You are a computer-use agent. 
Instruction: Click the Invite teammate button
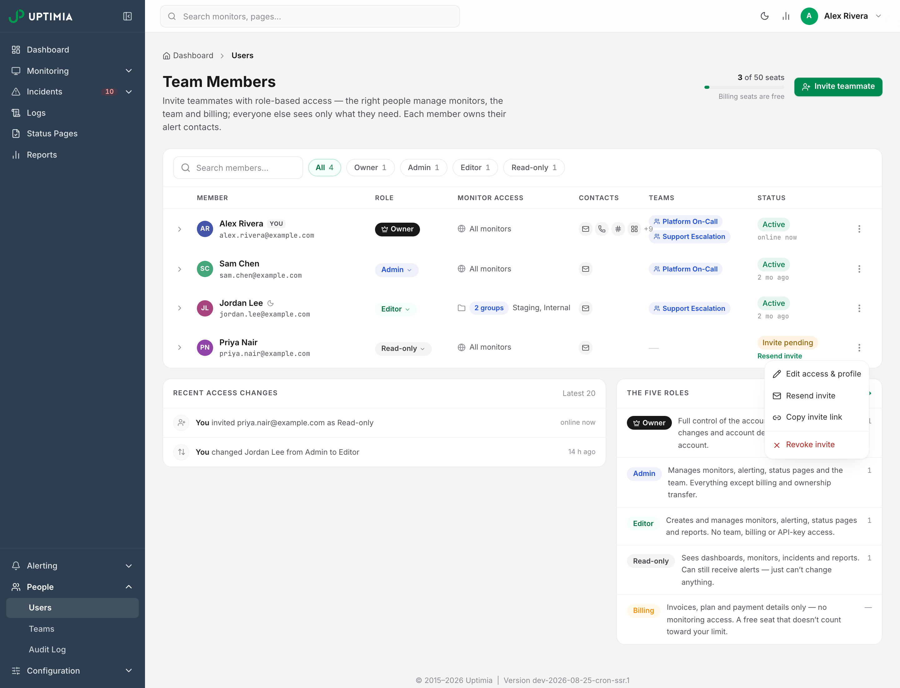pyautogui.click(x=838, y=87)
